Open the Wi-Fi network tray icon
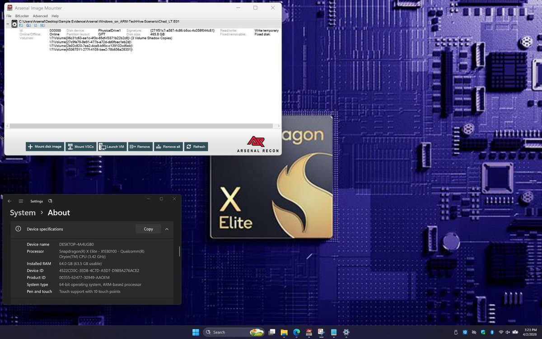Viewport: 542px width, 339px height. [501, 332]
